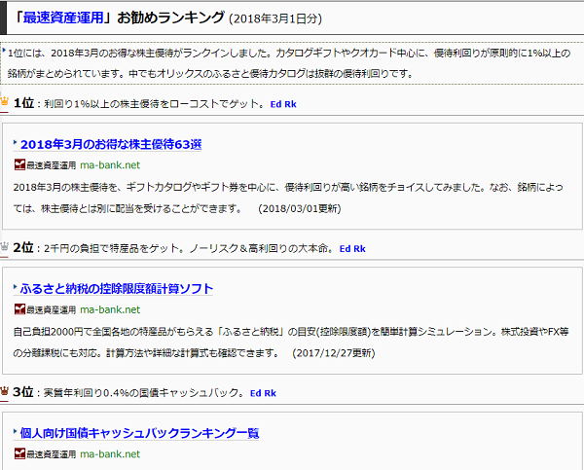Click the site favicon under 2018年3月のお得な株主優待63選
Screen dimensions: 584x470
click(x=19, y=164)
